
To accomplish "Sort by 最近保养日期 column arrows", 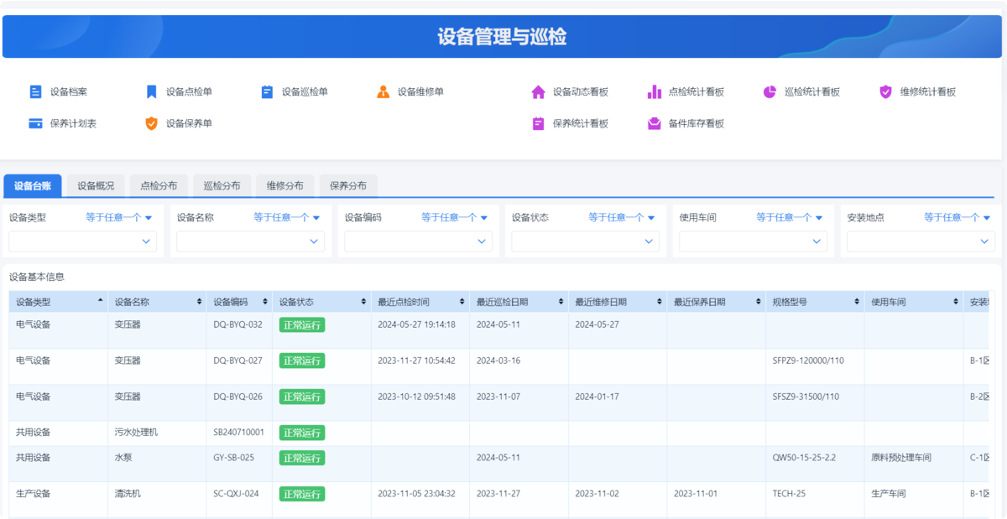I will [x=758, y=302].
